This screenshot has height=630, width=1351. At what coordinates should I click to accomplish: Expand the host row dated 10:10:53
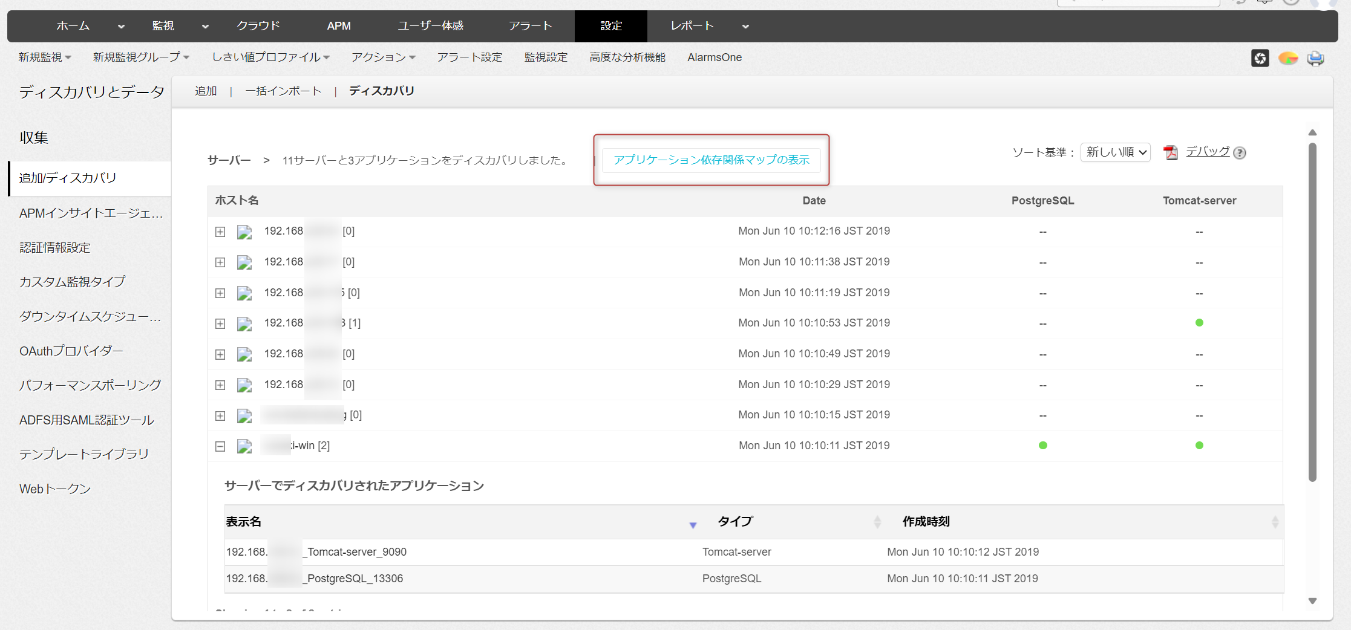coord(220,323)
